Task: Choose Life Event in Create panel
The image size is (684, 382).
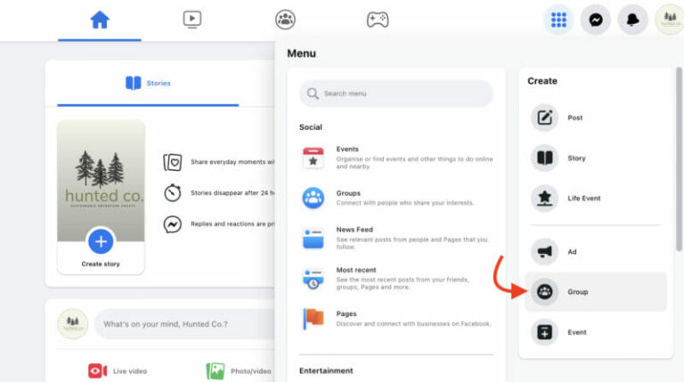Action: click(545, 198)
